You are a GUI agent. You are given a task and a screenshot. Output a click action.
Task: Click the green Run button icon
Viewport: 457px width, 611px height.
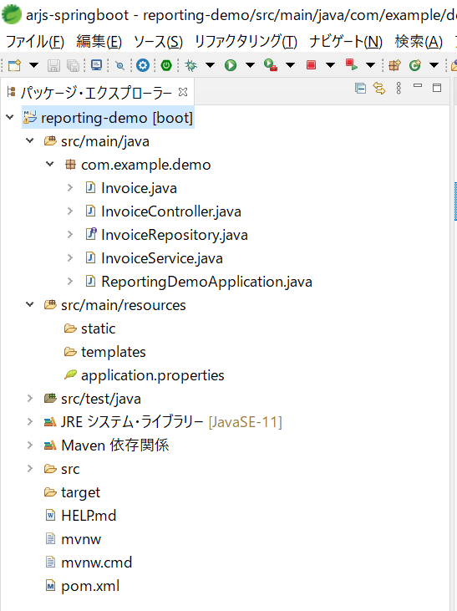click(x=231, y=65)
